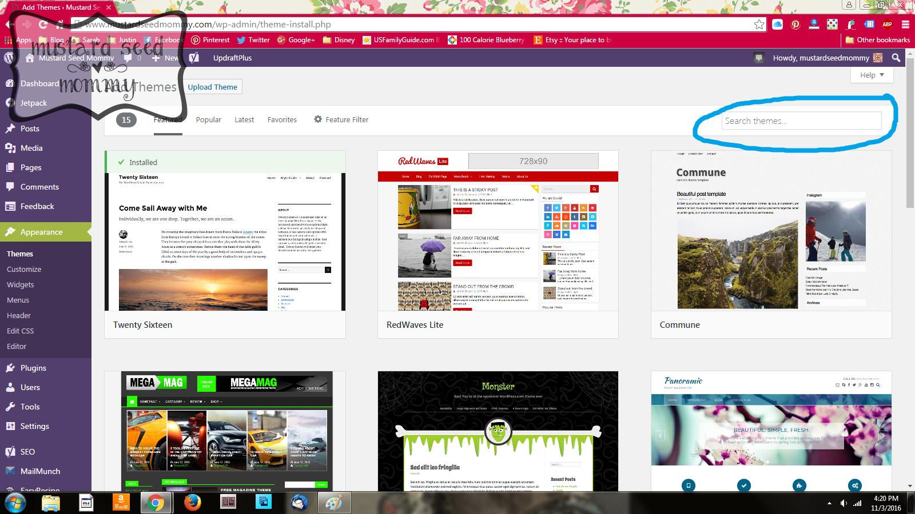Open the Amazon extension in Chrome's toolbar
The width and height of the screenshot is (915, 514).
point(814,24)
